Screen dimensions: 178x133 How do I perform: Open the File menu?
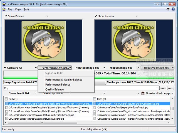9,9
